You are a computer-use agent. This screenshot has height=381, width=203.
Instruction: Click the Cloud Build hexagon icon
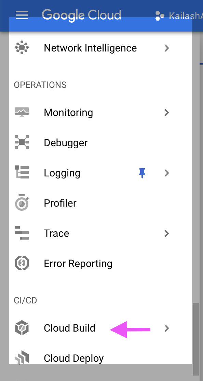pos(22,328)
